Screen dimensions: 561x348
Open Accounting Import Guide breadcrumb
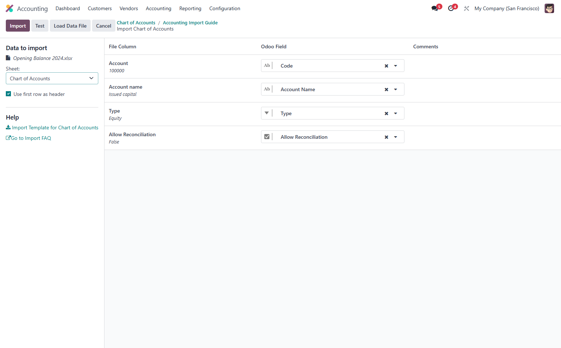[190, 23]
